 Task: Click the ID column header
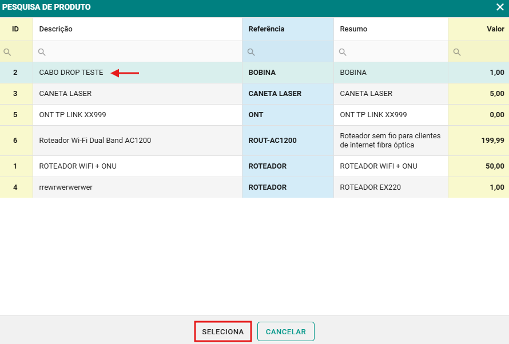[15, 29]
